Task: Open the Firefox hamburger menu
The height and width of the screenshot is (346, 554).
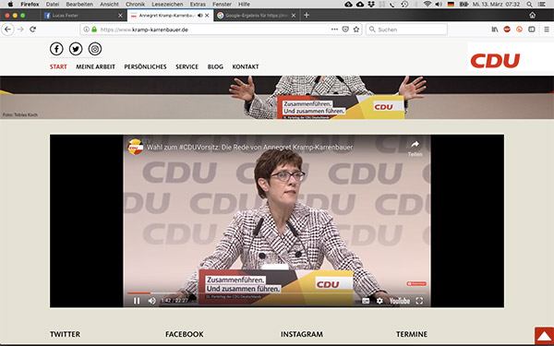Action: tap(547, 30)
